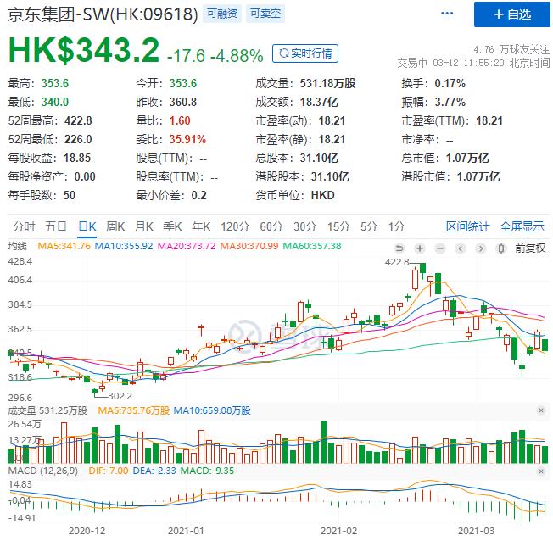Click the chart reset/undo arrow icon
Viewport: 553px width, 541px height.
point(399,248)
